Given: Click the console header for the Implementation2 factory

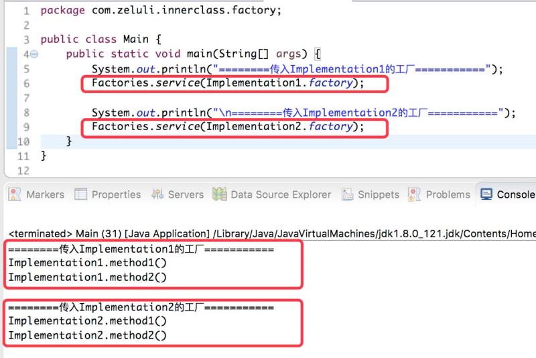Looking at the screenshot, I should (141, 307).
